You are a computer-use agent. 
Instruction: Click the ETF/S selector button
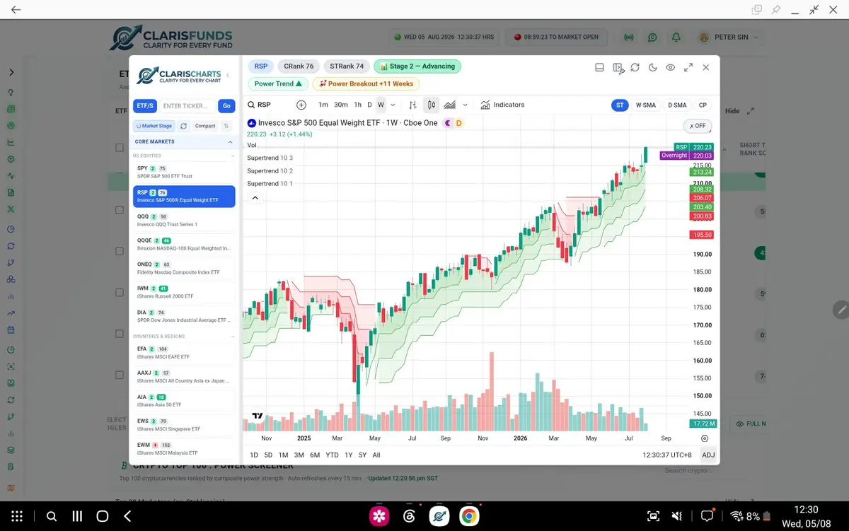click(145, 106)
